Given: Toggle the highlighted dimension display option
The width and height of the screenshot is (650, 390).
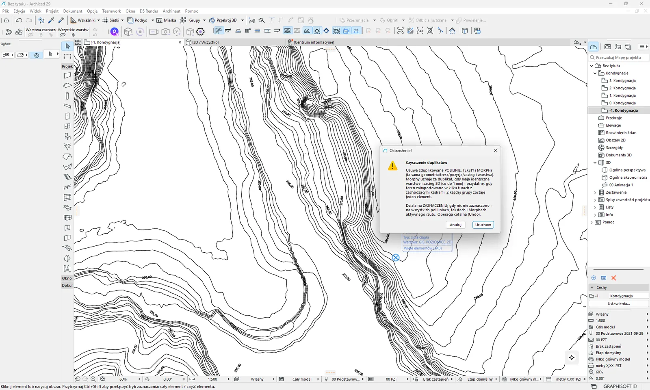Looking at the screenshot, I should [356, 31].
